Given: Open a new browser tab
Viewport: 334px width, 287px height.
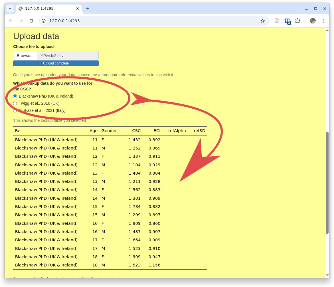Looking at the screenshot, I should click(88, 9).
